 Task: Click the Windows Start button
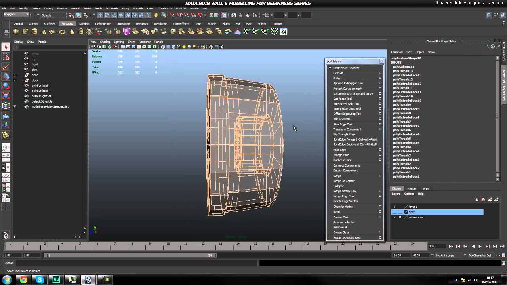(x=7, y=280)
